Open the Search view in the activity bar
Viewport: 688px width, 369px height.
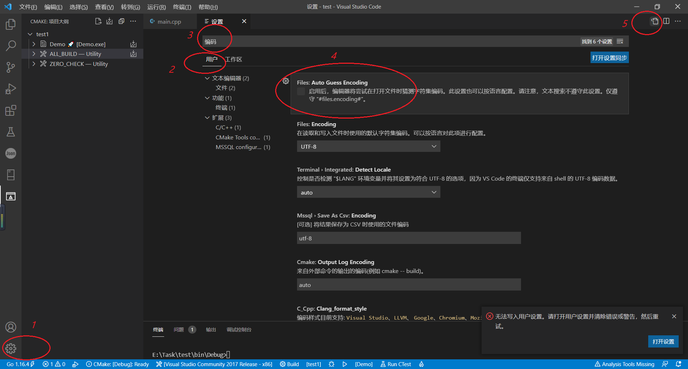[11, 46]
